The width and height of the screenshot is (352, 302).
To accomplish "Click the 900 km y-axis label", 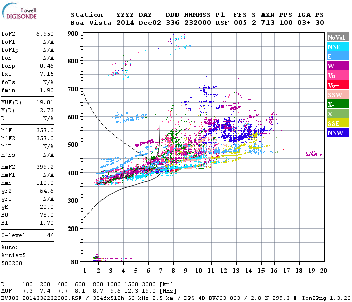I will [73, 34].
